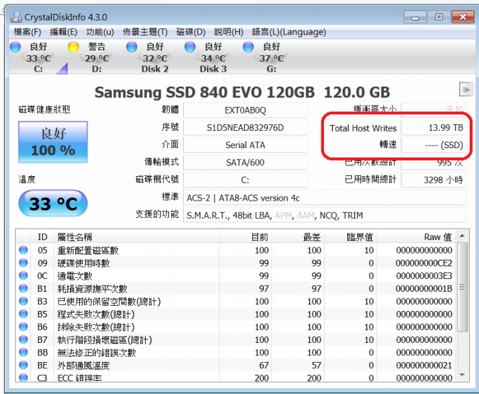
Task: Click blue status orb above Disk 3
Action: coord(190,47)
